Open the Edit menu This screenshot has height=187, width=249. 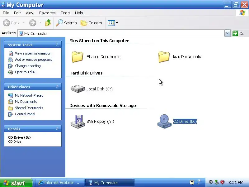(x=17, y=13)
